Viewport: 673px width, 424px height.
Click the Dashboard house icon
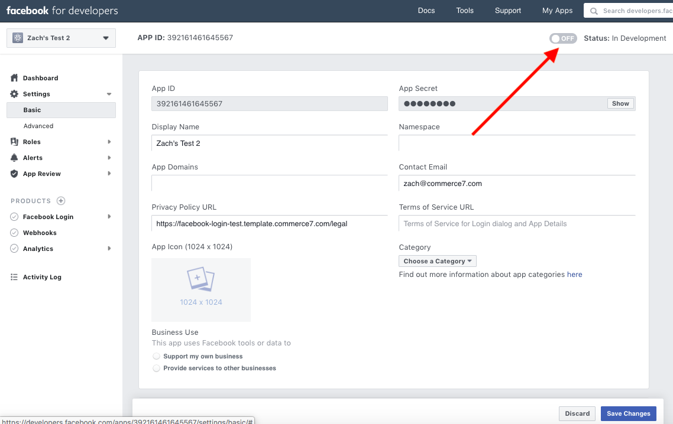point(14,78)
